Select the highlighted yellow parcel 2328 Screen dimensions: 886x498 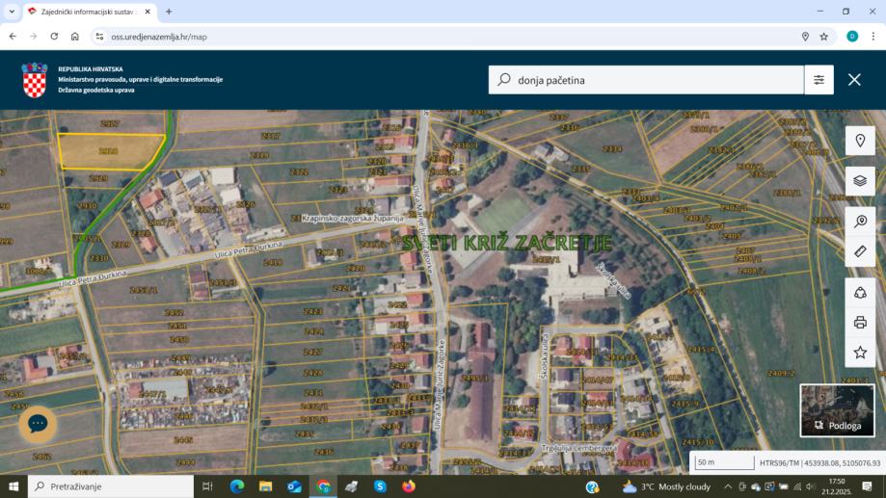click(x=109, y=151)
